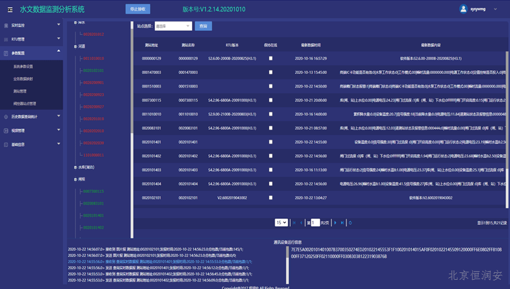Go to last page icon
The image size is (510, 289).
pyautogui.click(x=342, y=222)
